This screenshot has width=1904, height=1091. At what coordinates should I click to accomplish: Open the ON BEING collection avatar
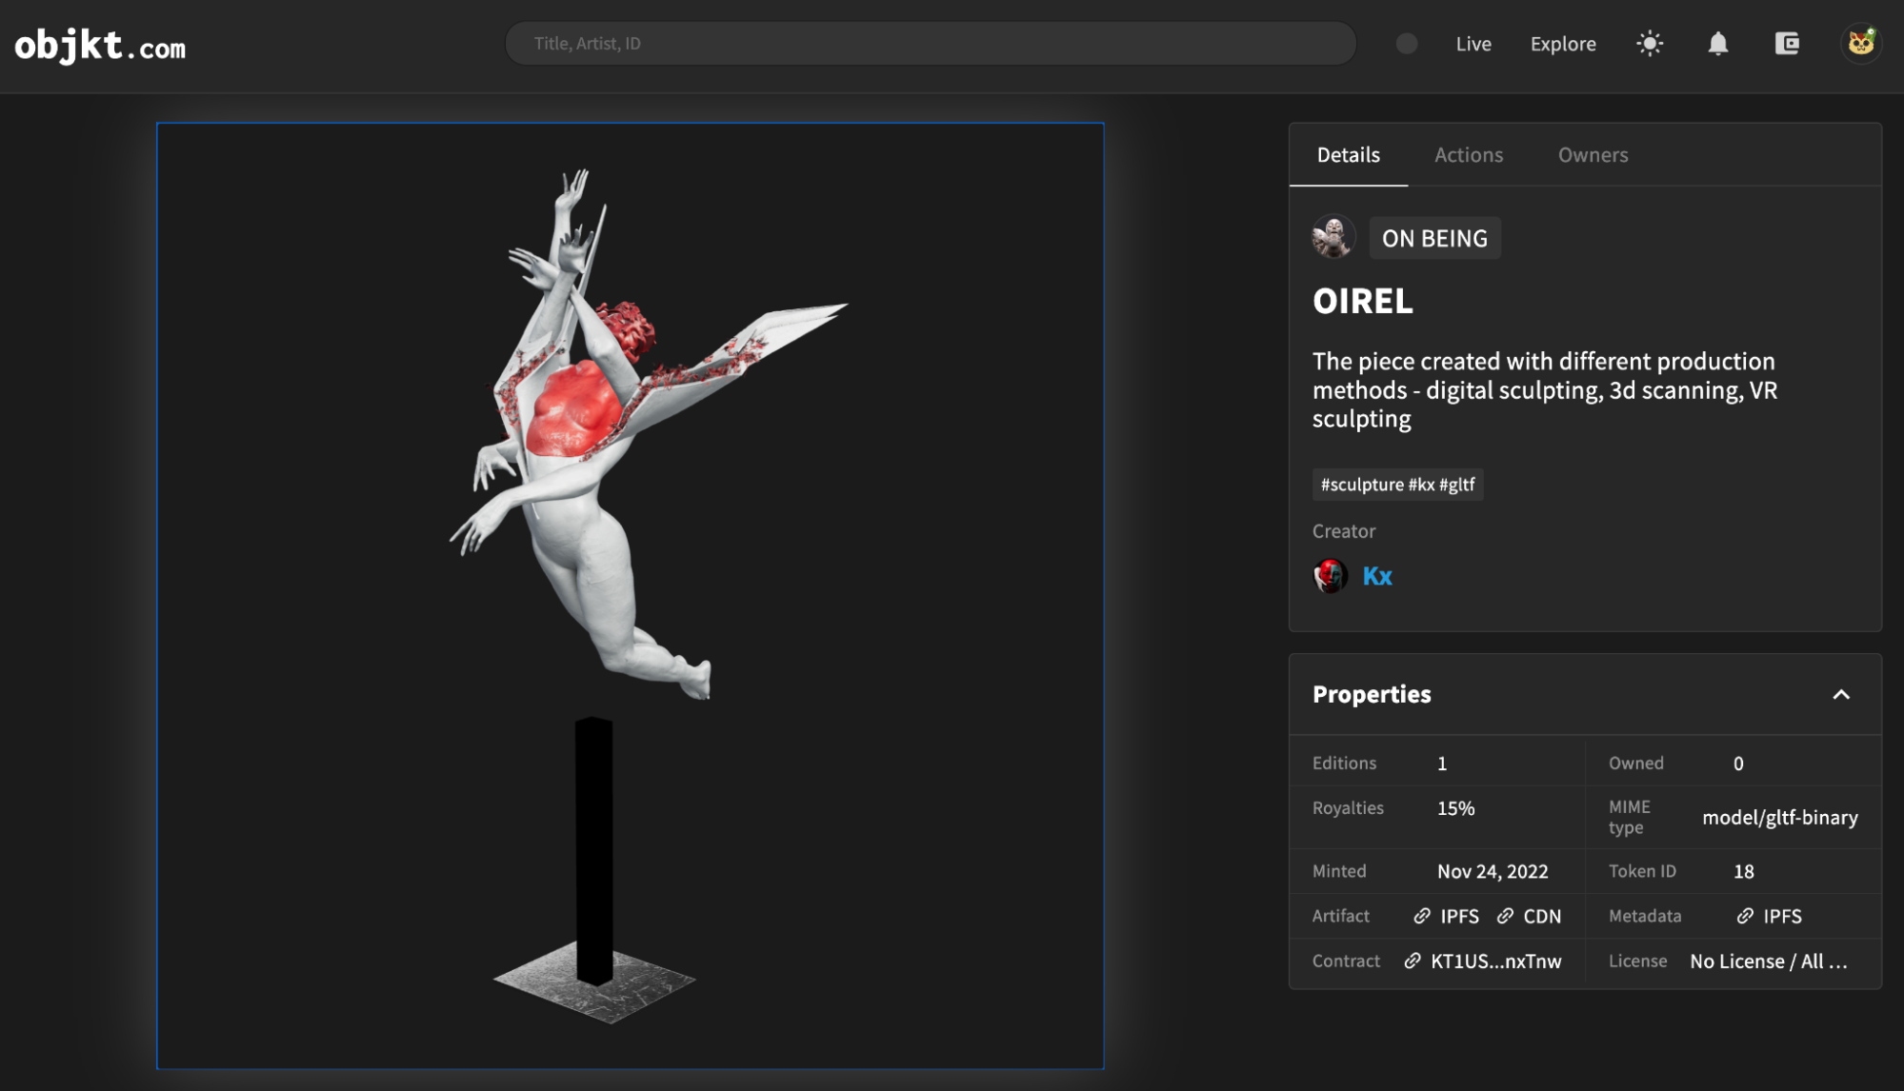coord(1333,238)
